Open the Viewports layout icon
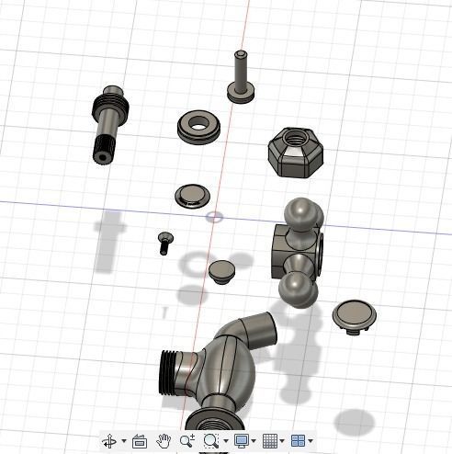452x454 pixels. (x=298, y=441)
